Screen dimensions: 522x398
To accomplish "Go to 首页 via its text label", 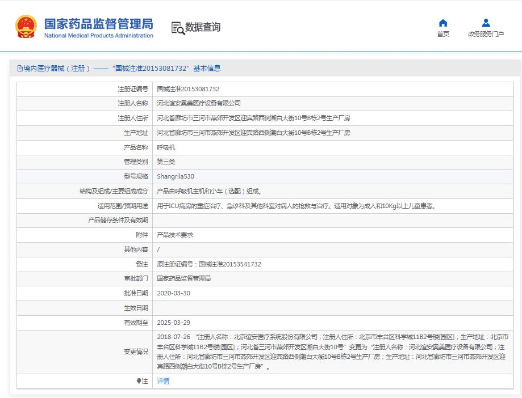I will 443,34.
